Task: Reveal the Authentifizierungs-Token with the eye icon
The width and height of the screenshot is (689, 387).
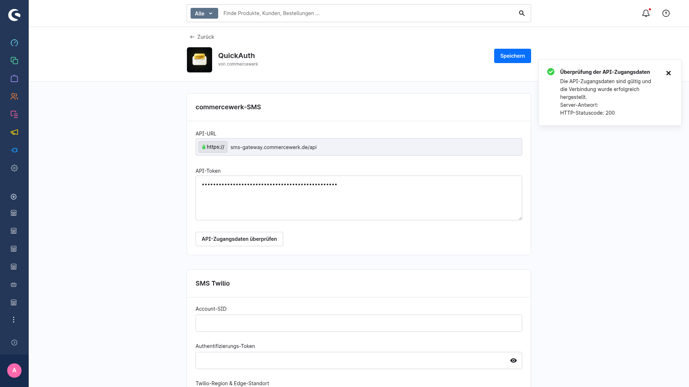Action: [514, 360]
